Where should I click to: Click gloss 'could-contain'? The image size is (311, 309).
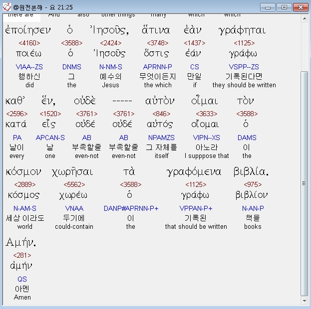74,227
